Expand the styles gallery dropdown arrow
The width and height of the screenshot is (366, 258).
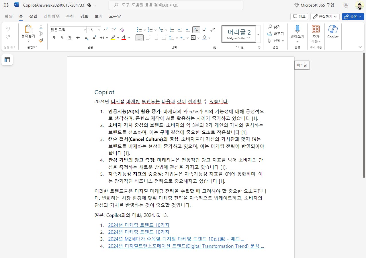click(258, 34)
